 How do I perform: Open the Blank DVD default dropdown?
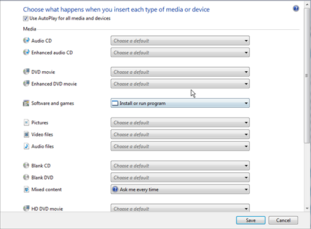(180, 177)
